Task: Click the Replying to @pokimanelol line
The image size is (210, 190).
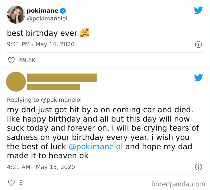Action: pyautogui.click(x=44, y=100)
